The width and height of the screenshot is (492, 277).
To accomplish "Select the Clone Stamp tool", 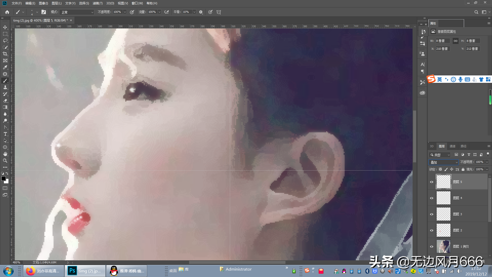I will pos(5,87).
